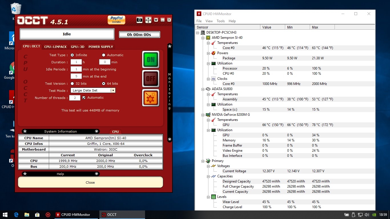The width and height of the screenshot is (390, 219).
Task: Click the Max column header
Action: [x=322, y=27]
